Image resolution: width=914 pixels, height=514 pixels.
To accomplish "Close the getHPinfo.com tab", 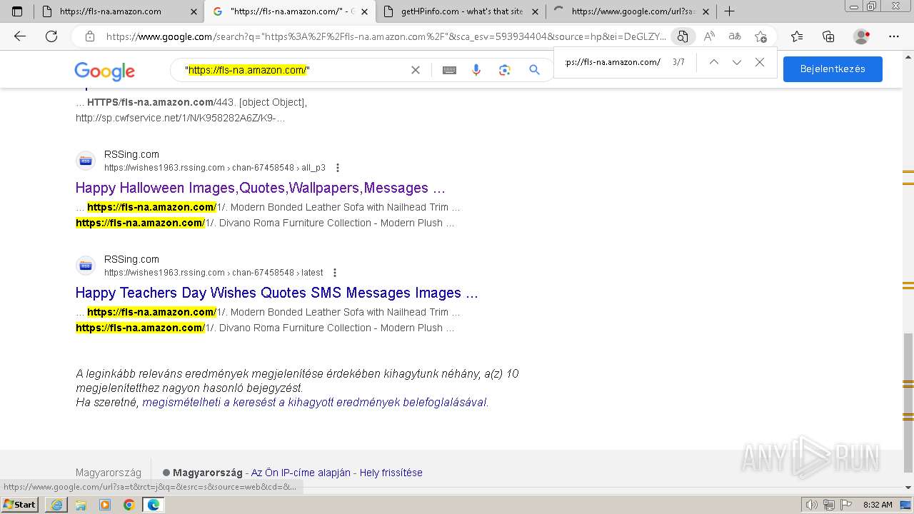I will click(535, 11).
